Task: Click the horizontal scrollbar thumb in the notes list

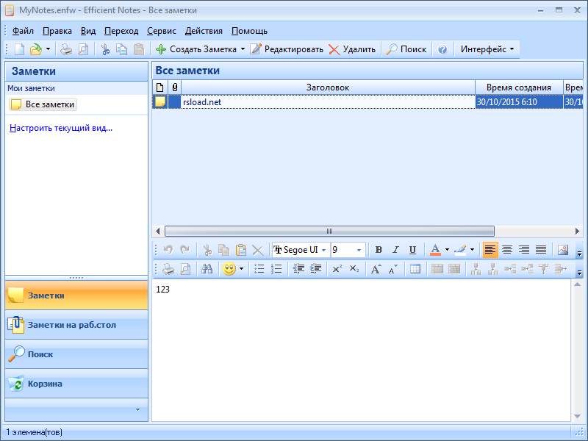Action: (x=329, y=231)
